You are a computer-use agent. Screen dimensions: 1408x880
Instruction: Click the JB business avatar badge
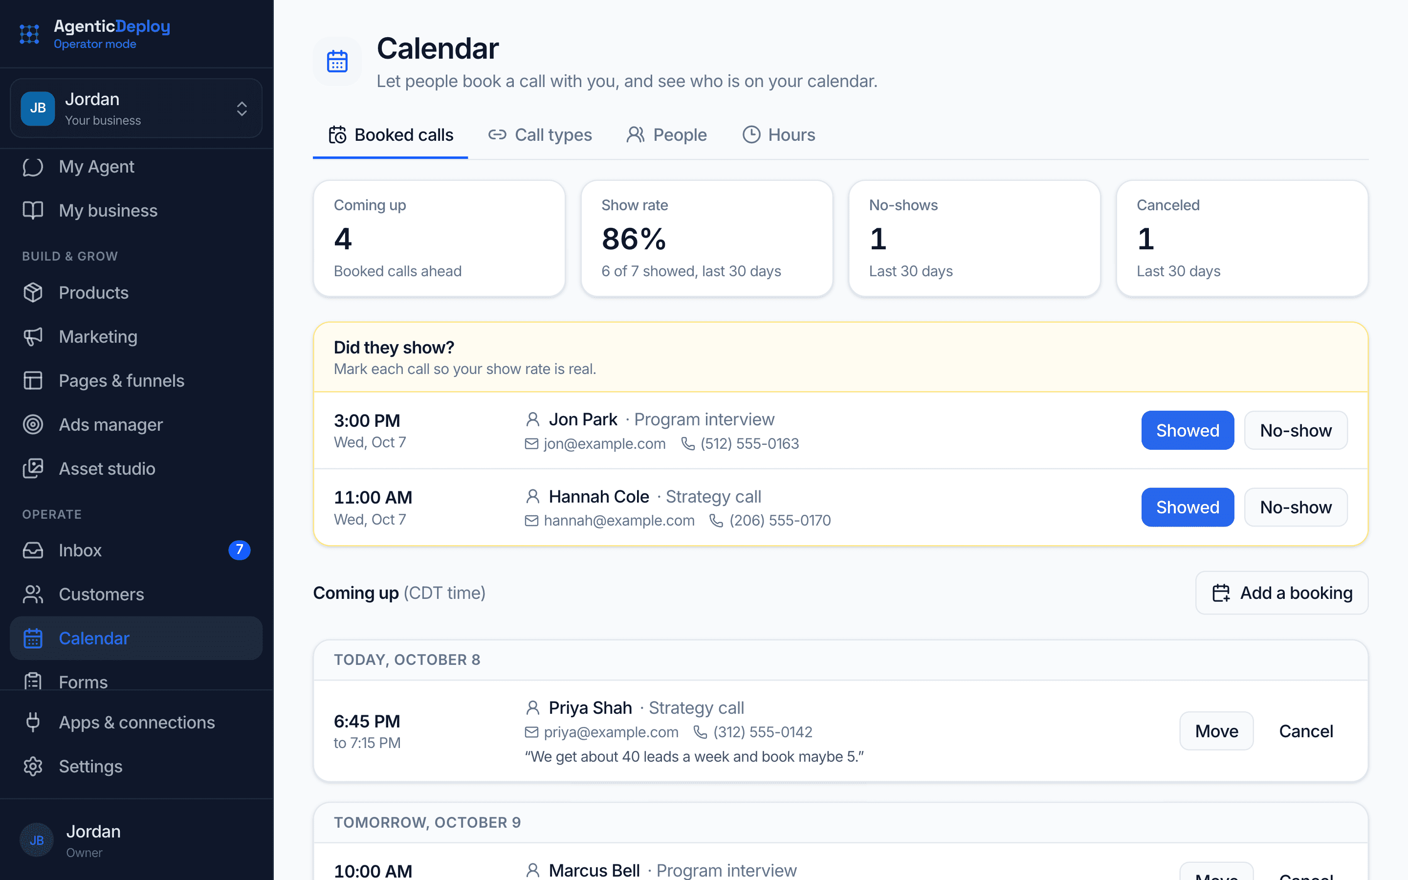[x=38, y=108]
